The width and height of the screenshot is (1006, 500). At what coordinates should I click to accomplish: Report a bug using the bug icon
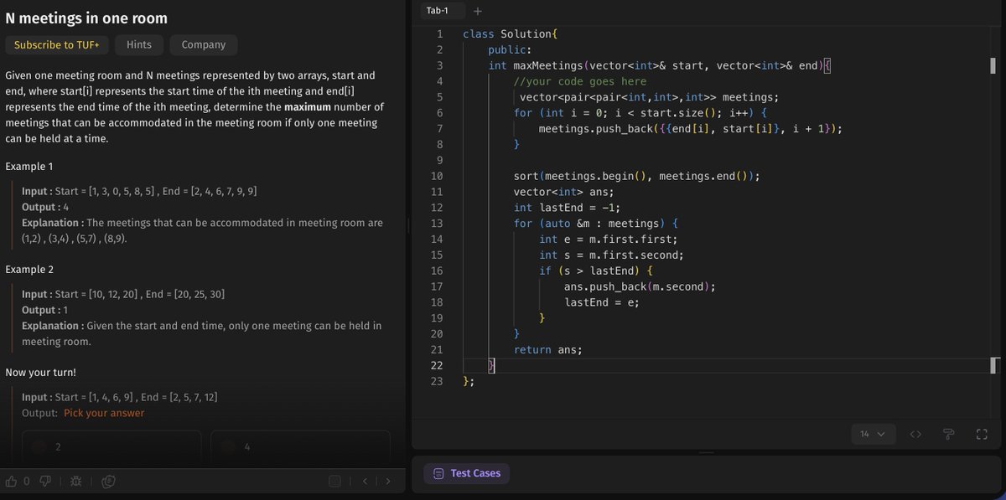pos(76,482)
